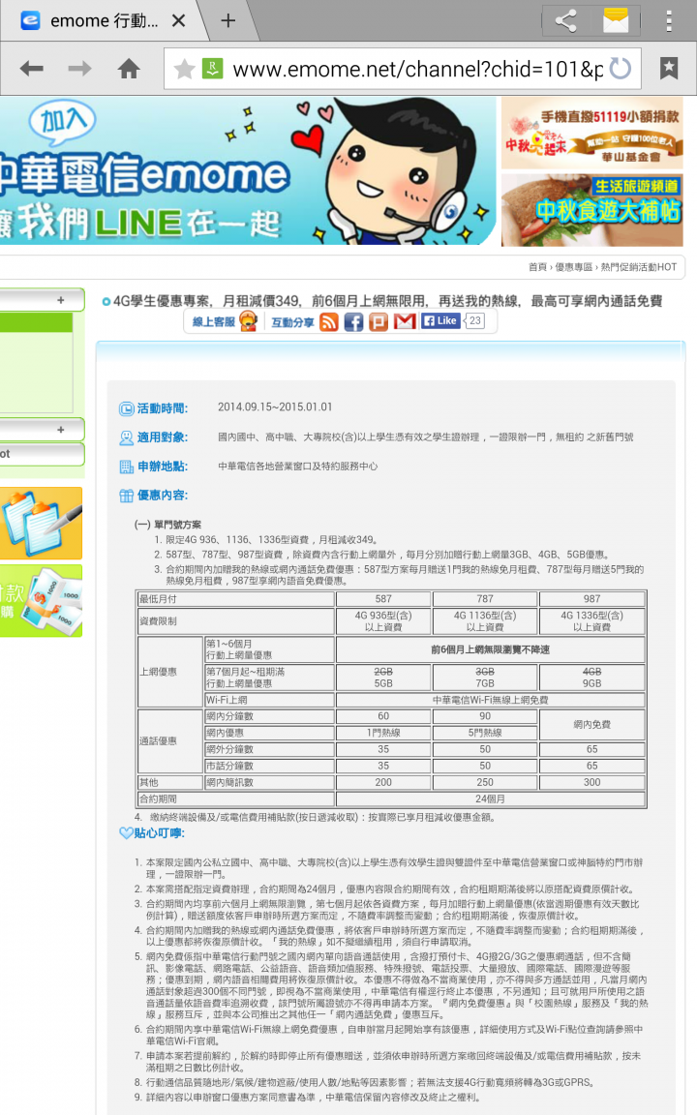Open the sidebar green money banner

42,601
